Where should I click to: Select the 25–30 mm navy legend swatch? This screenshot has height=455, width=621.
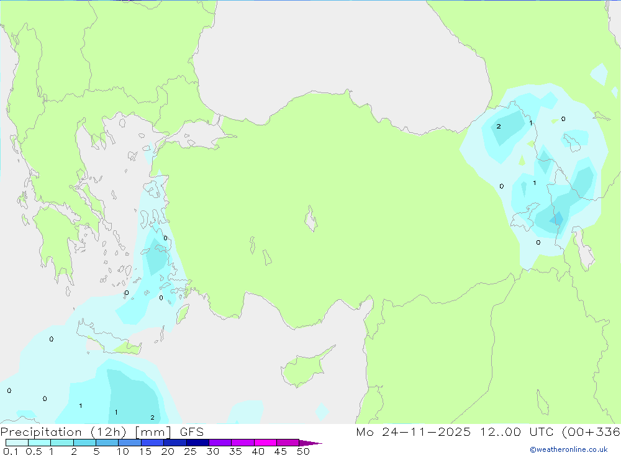click(x=197, y=443)
